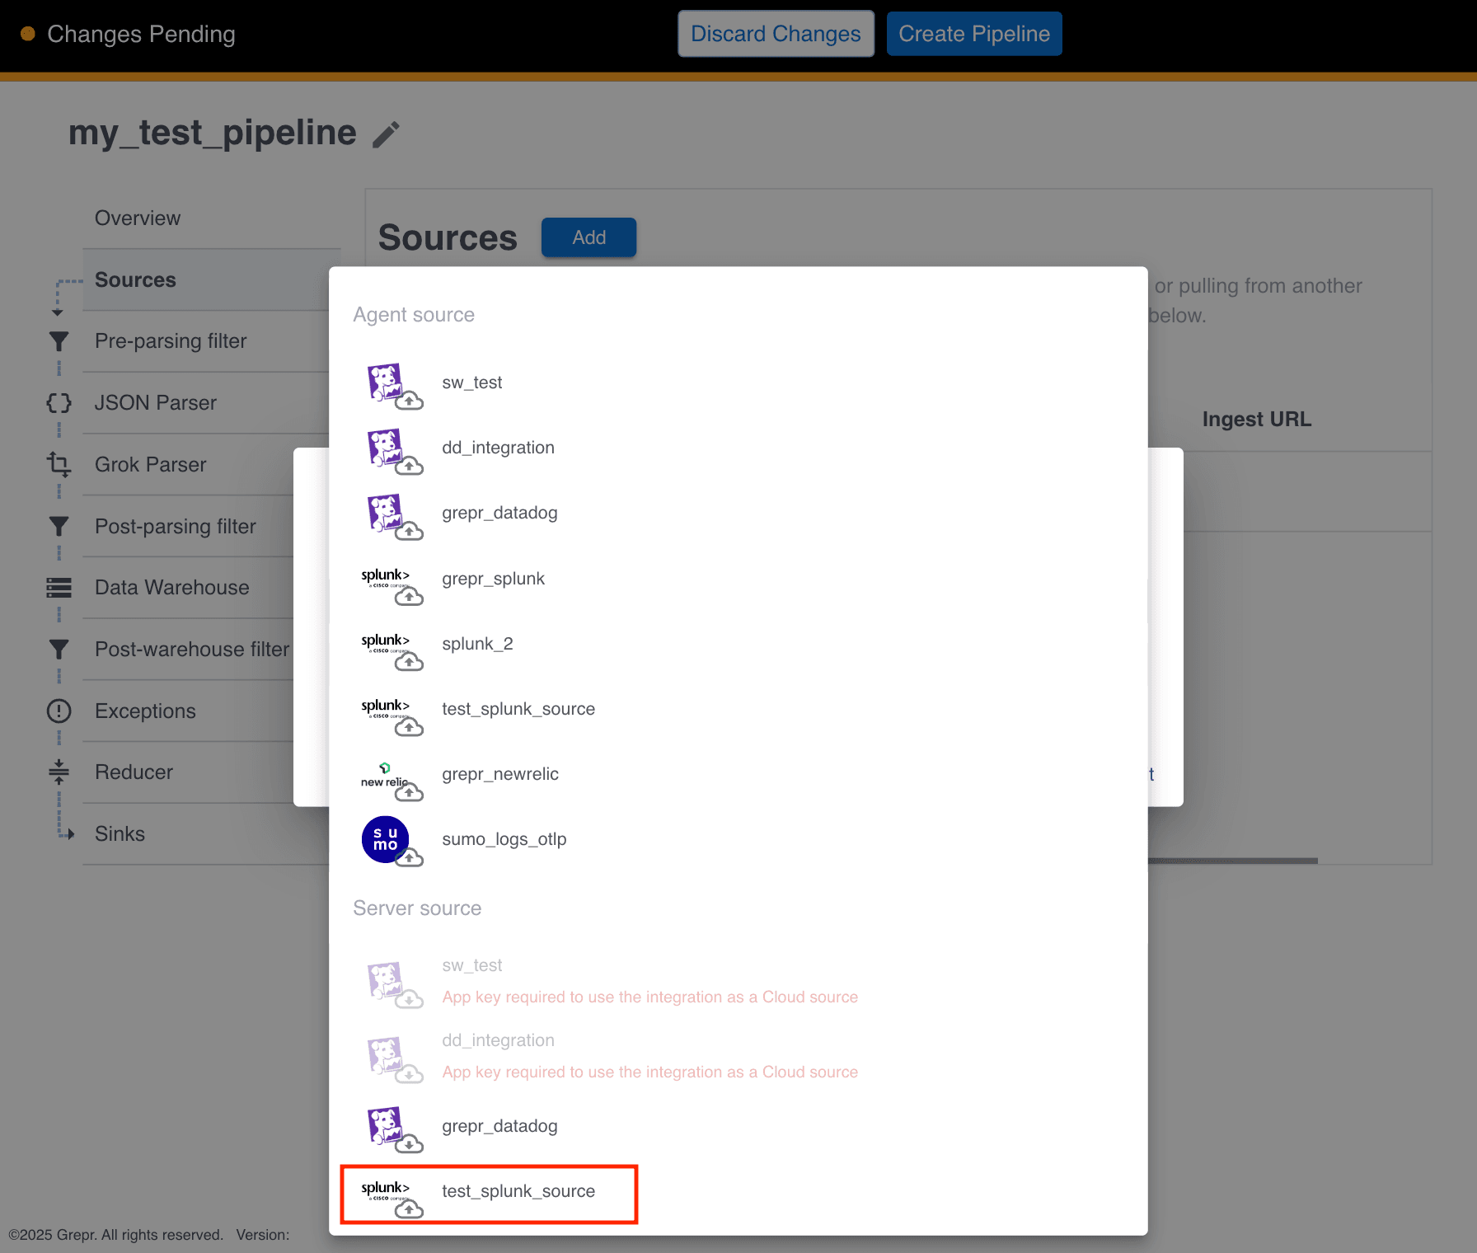Open the Overview section
This screenshot has height=1253, width=1477.
tap(211, 218)
